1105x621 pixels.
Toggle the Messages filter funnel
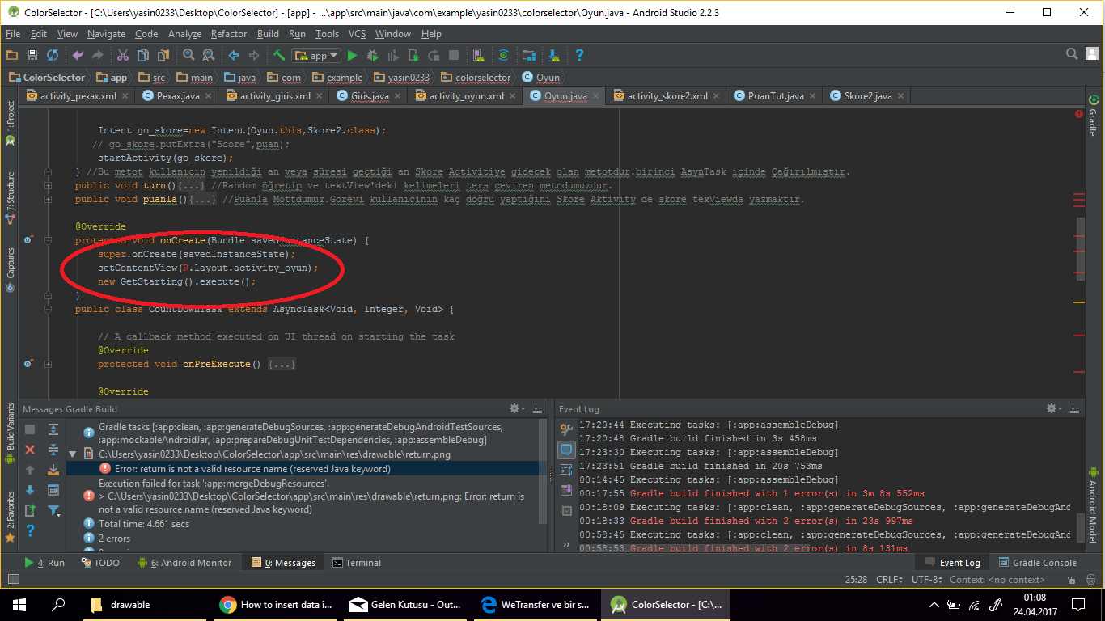[x=53, y=510]
